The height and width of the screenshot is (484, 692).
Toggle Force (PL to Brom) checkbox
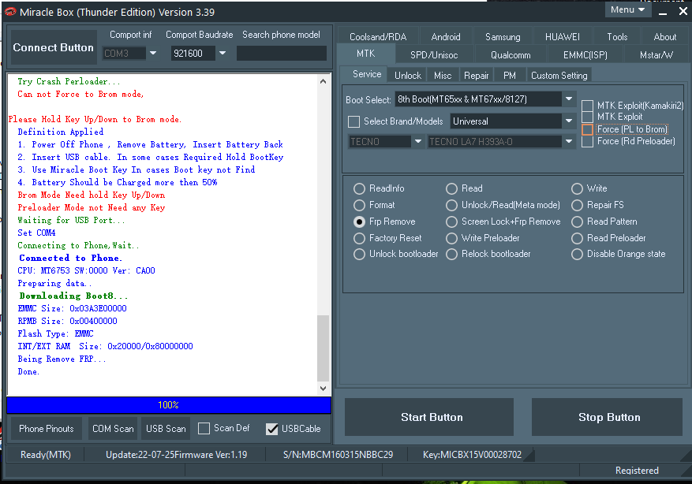pyautogui.click(x=587, y=129)
